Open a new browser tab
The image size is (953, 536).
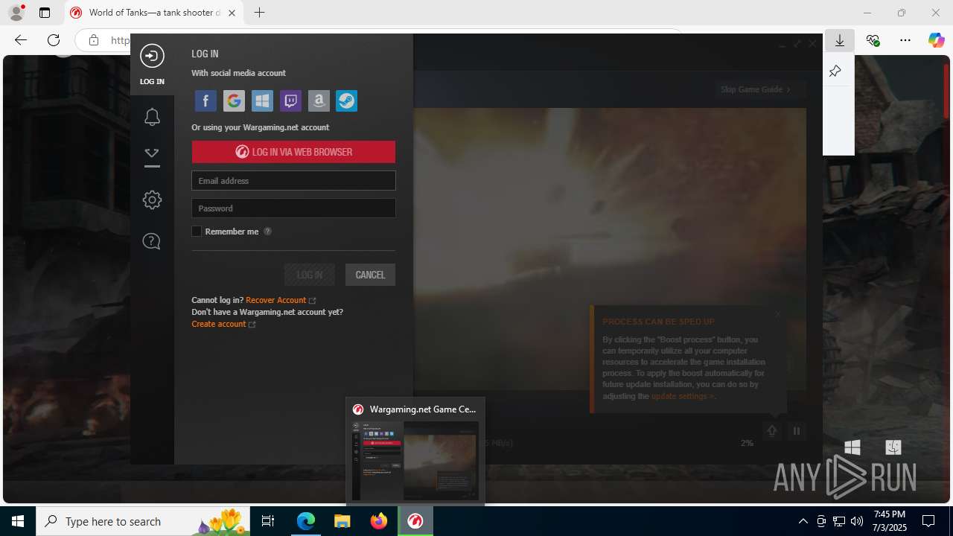[x=259, y=13]
